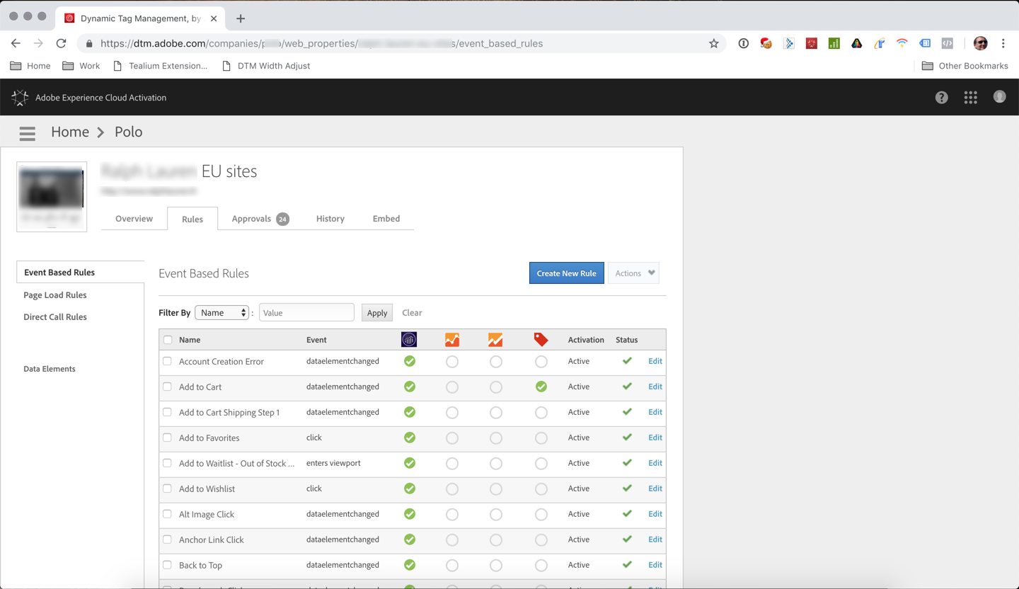Click the Chrome profile avatar
The image size is (1019, 589).
[980, 43]
